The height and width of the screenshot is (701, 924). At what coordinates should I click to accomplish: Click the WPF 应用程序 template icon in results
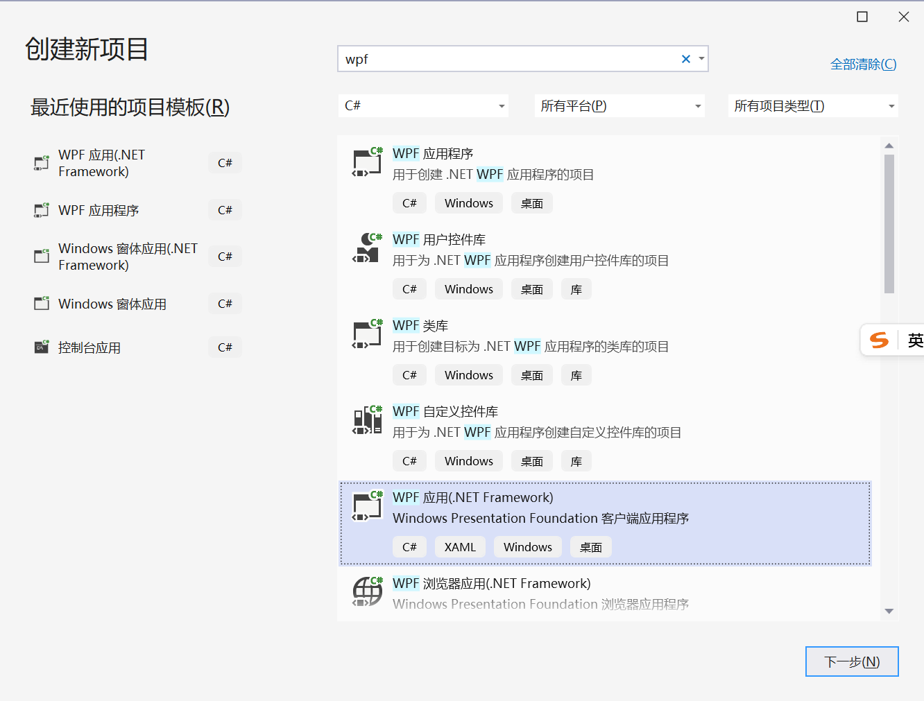[x=367, y=162]
